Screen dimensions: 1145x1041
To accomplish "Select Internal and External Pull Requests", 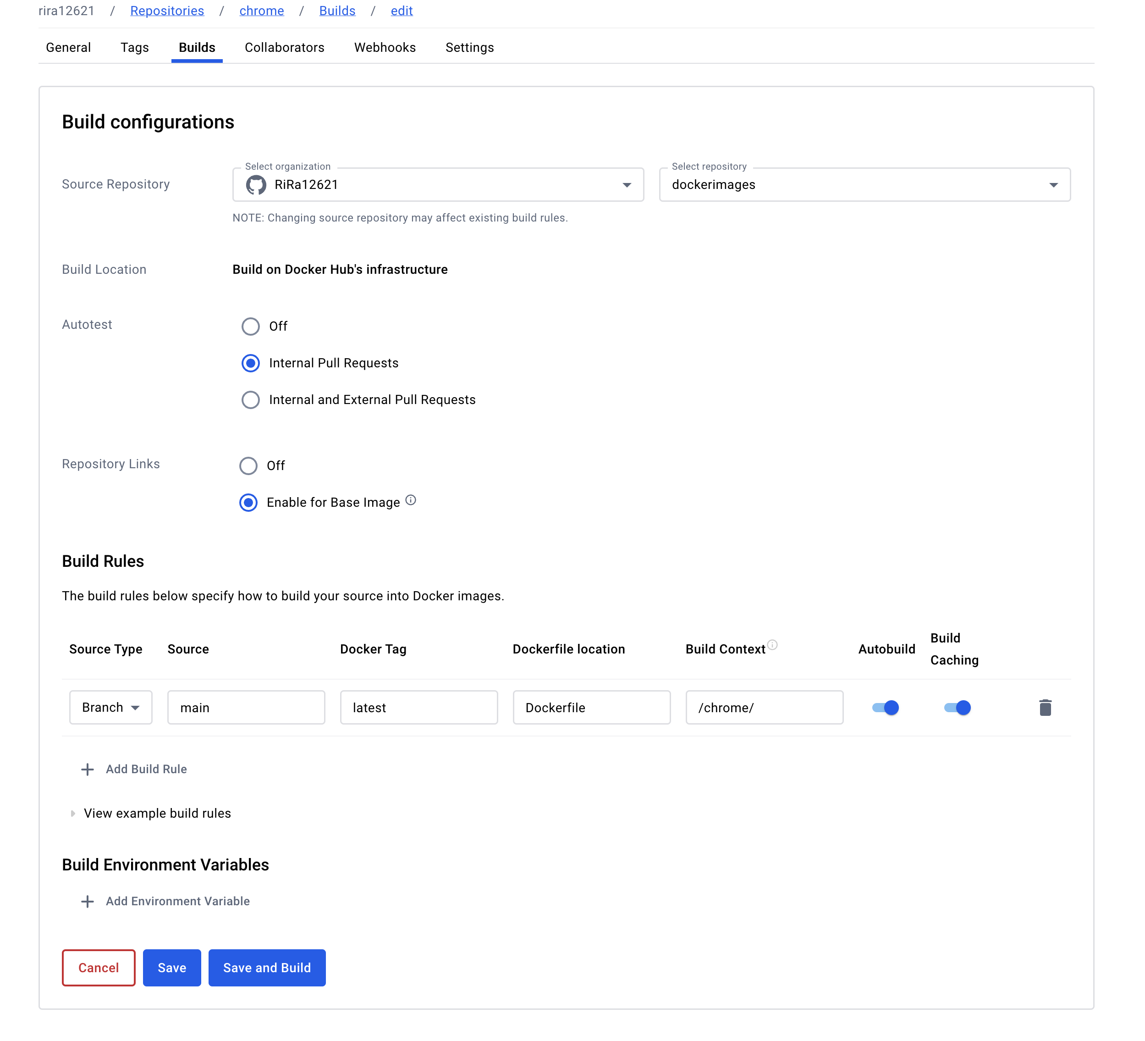I will tap(250, 400).
